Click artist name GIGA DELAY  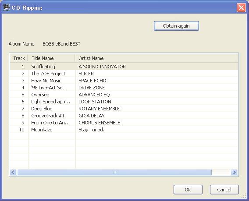[92, 116]
